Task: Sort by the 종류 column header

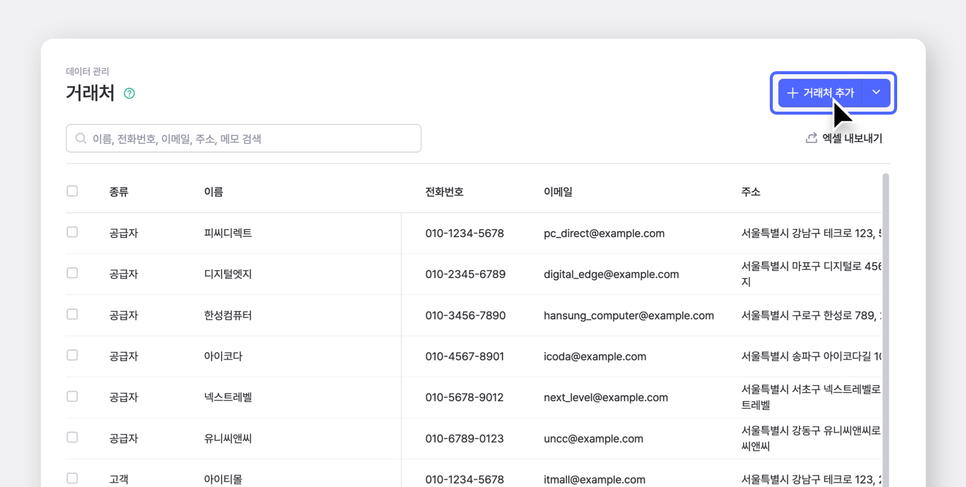Action: pyautogui.click(x=119, y=192)
